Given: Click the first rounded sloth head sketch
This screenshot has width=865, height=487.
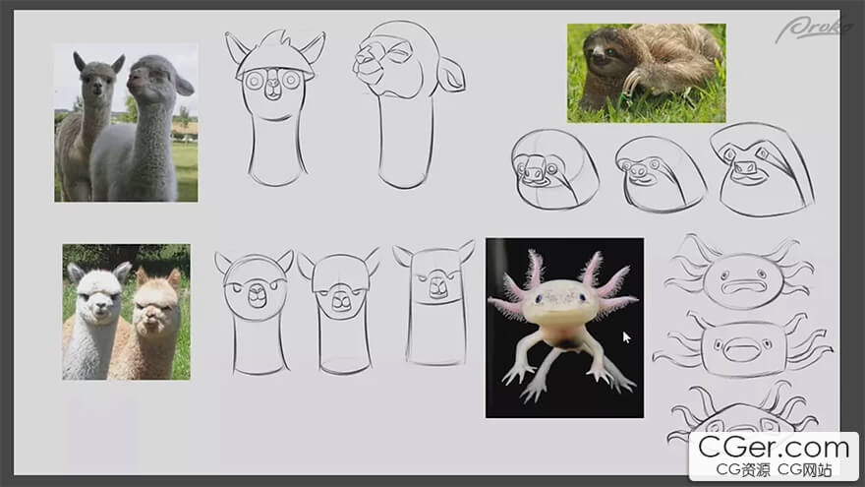Looking at the screenshot, I should (x=554, y=169).
